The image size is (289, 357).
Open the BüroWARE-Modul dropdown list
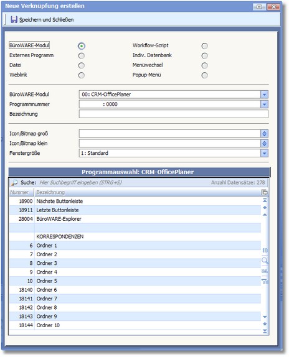tap(264, 95)
